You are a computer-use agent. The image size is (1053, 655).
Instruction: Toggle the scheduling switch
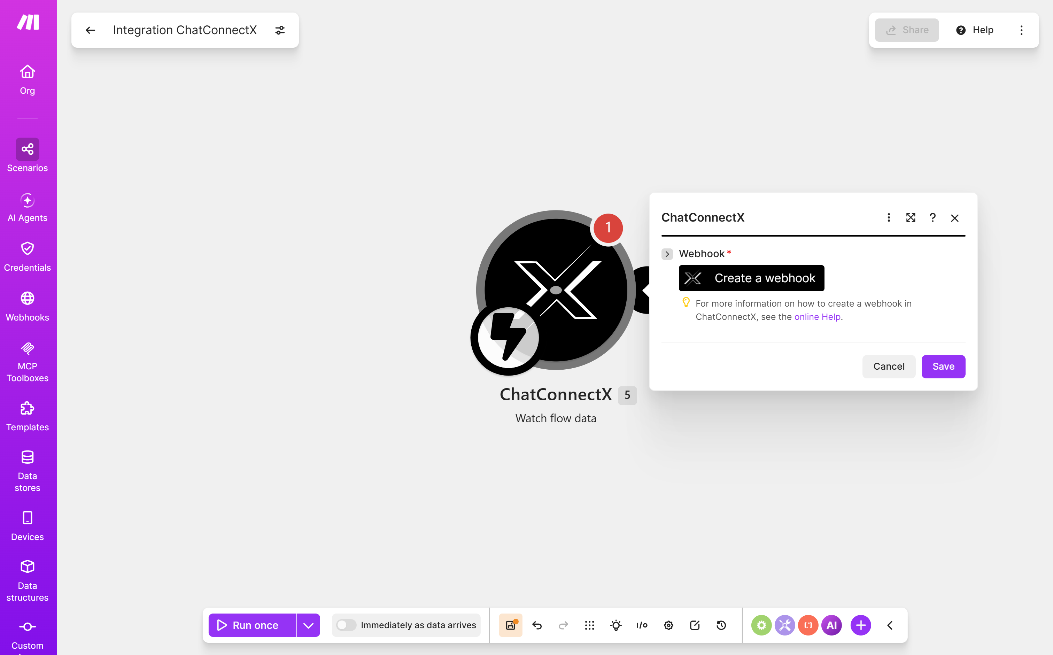coord(346,625)
